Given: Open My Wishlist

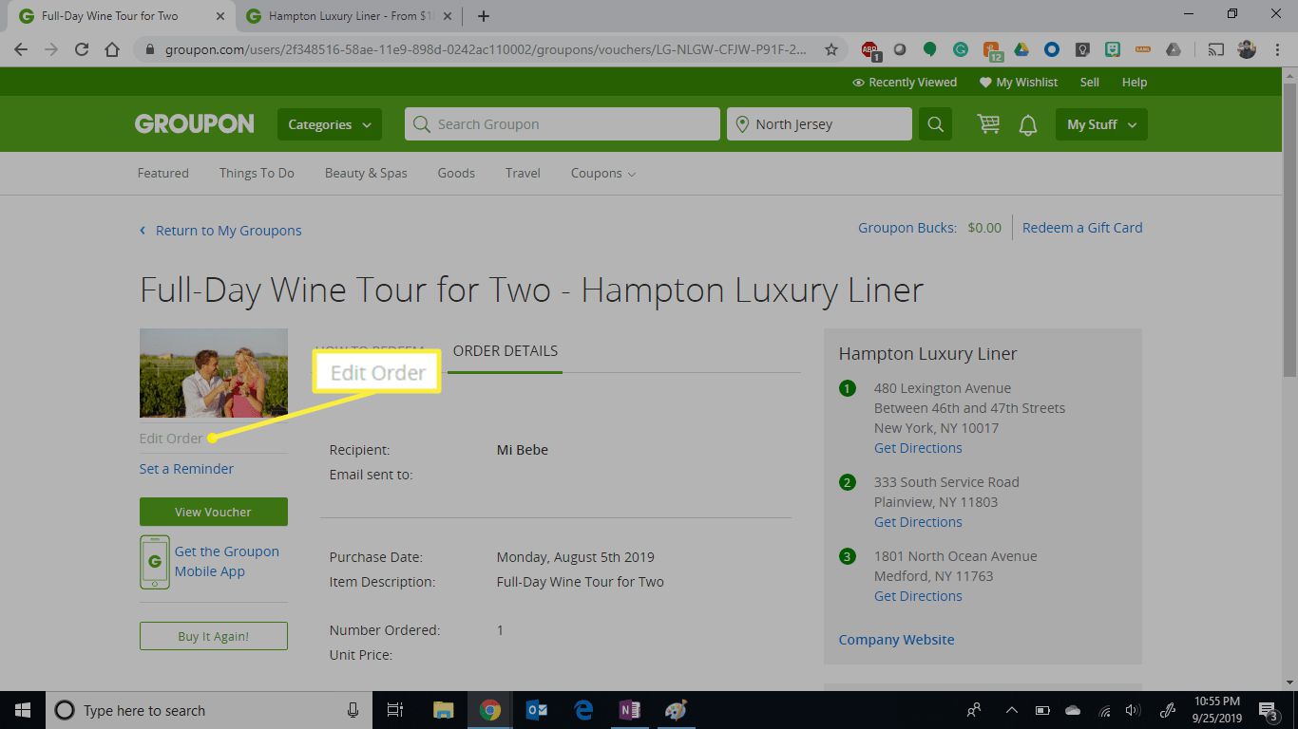Looking at the screenshot, I should point(1019,83).
